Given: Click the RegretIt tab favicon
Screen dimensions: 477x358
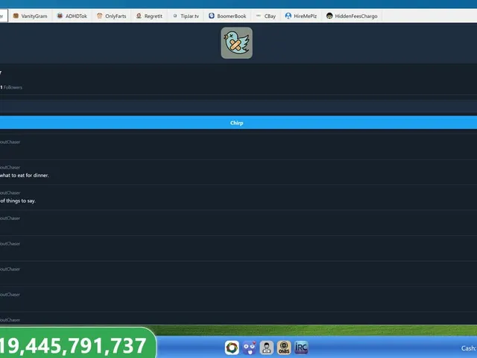Looking at the screenshot, I should 139,16.
